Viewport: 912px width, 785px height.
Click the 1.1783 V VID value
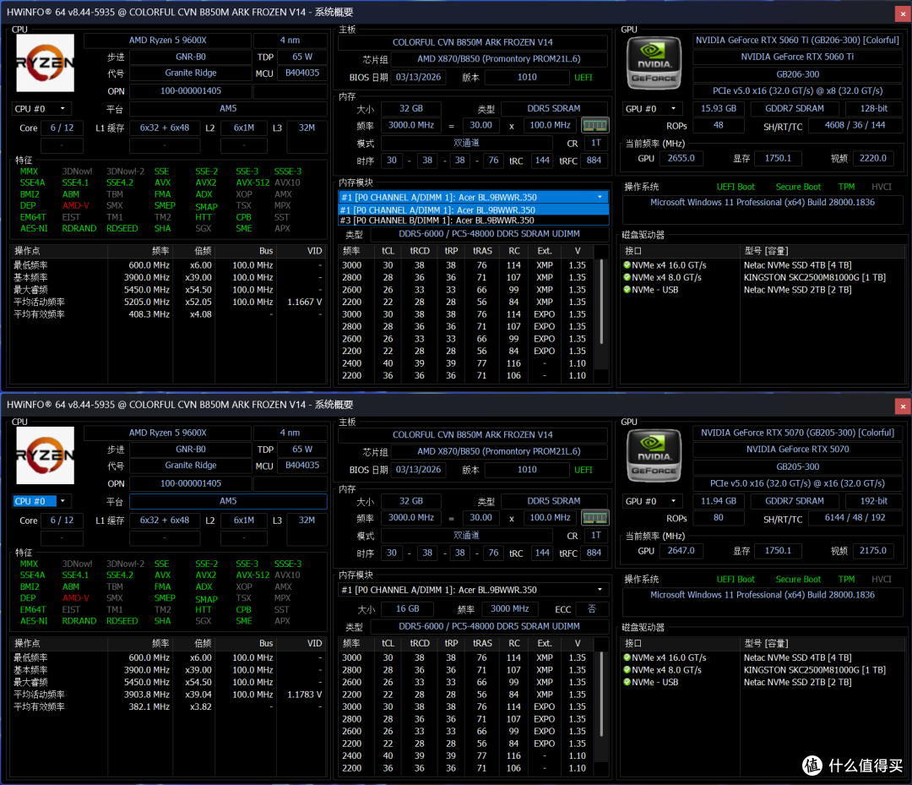click(x=304, y=695)
